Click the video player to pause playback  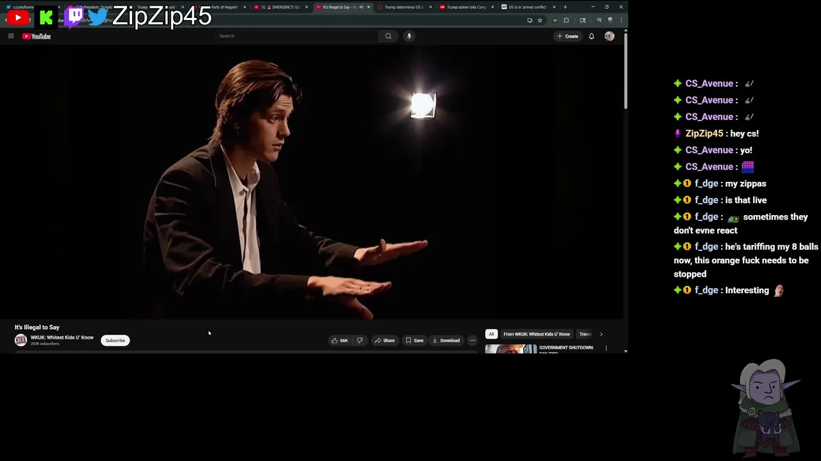(312, 182)
